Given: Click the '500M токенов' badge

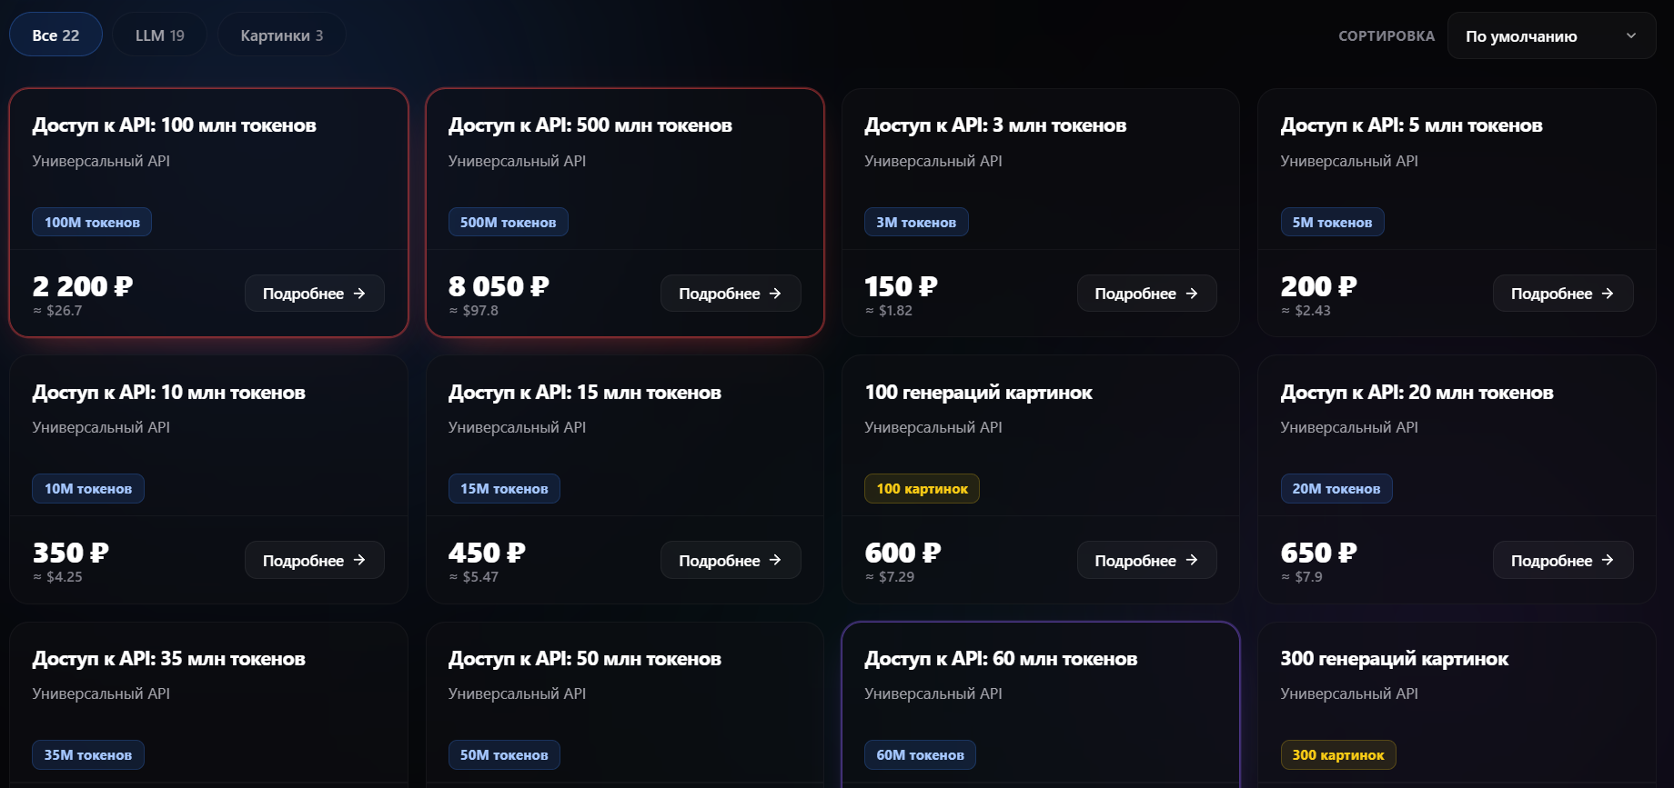Looking at the screenshot, I should click(508, 222).
